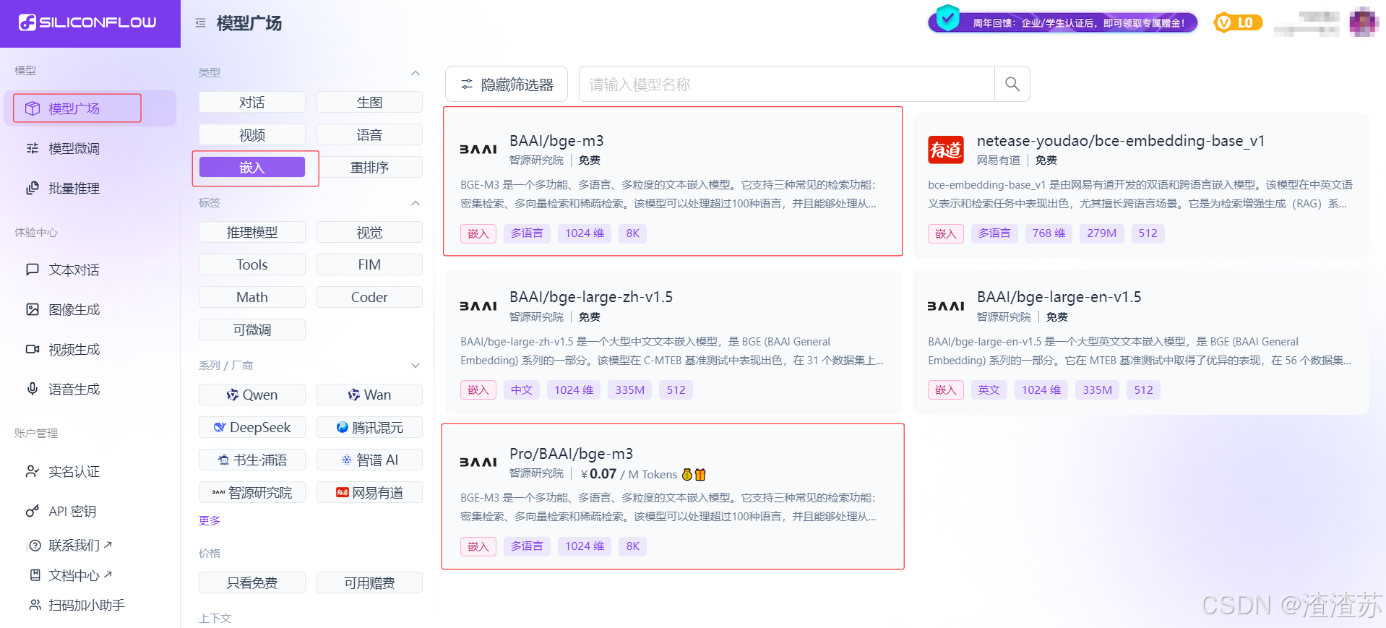
Task: Toggle the 系列/厂商 section chevron
Action: click(416, 366)
